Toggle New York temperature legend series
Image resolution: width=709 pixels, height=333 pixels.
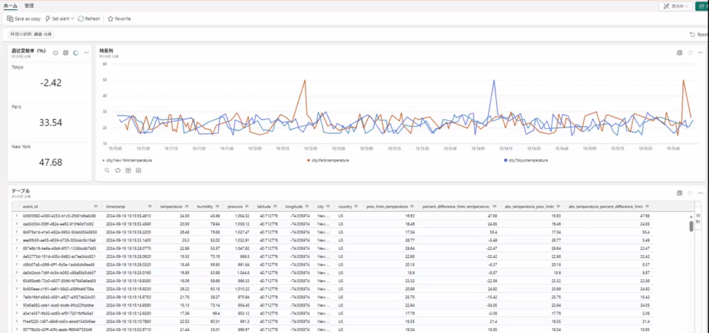pyautogui.click(x=128, y=160)
